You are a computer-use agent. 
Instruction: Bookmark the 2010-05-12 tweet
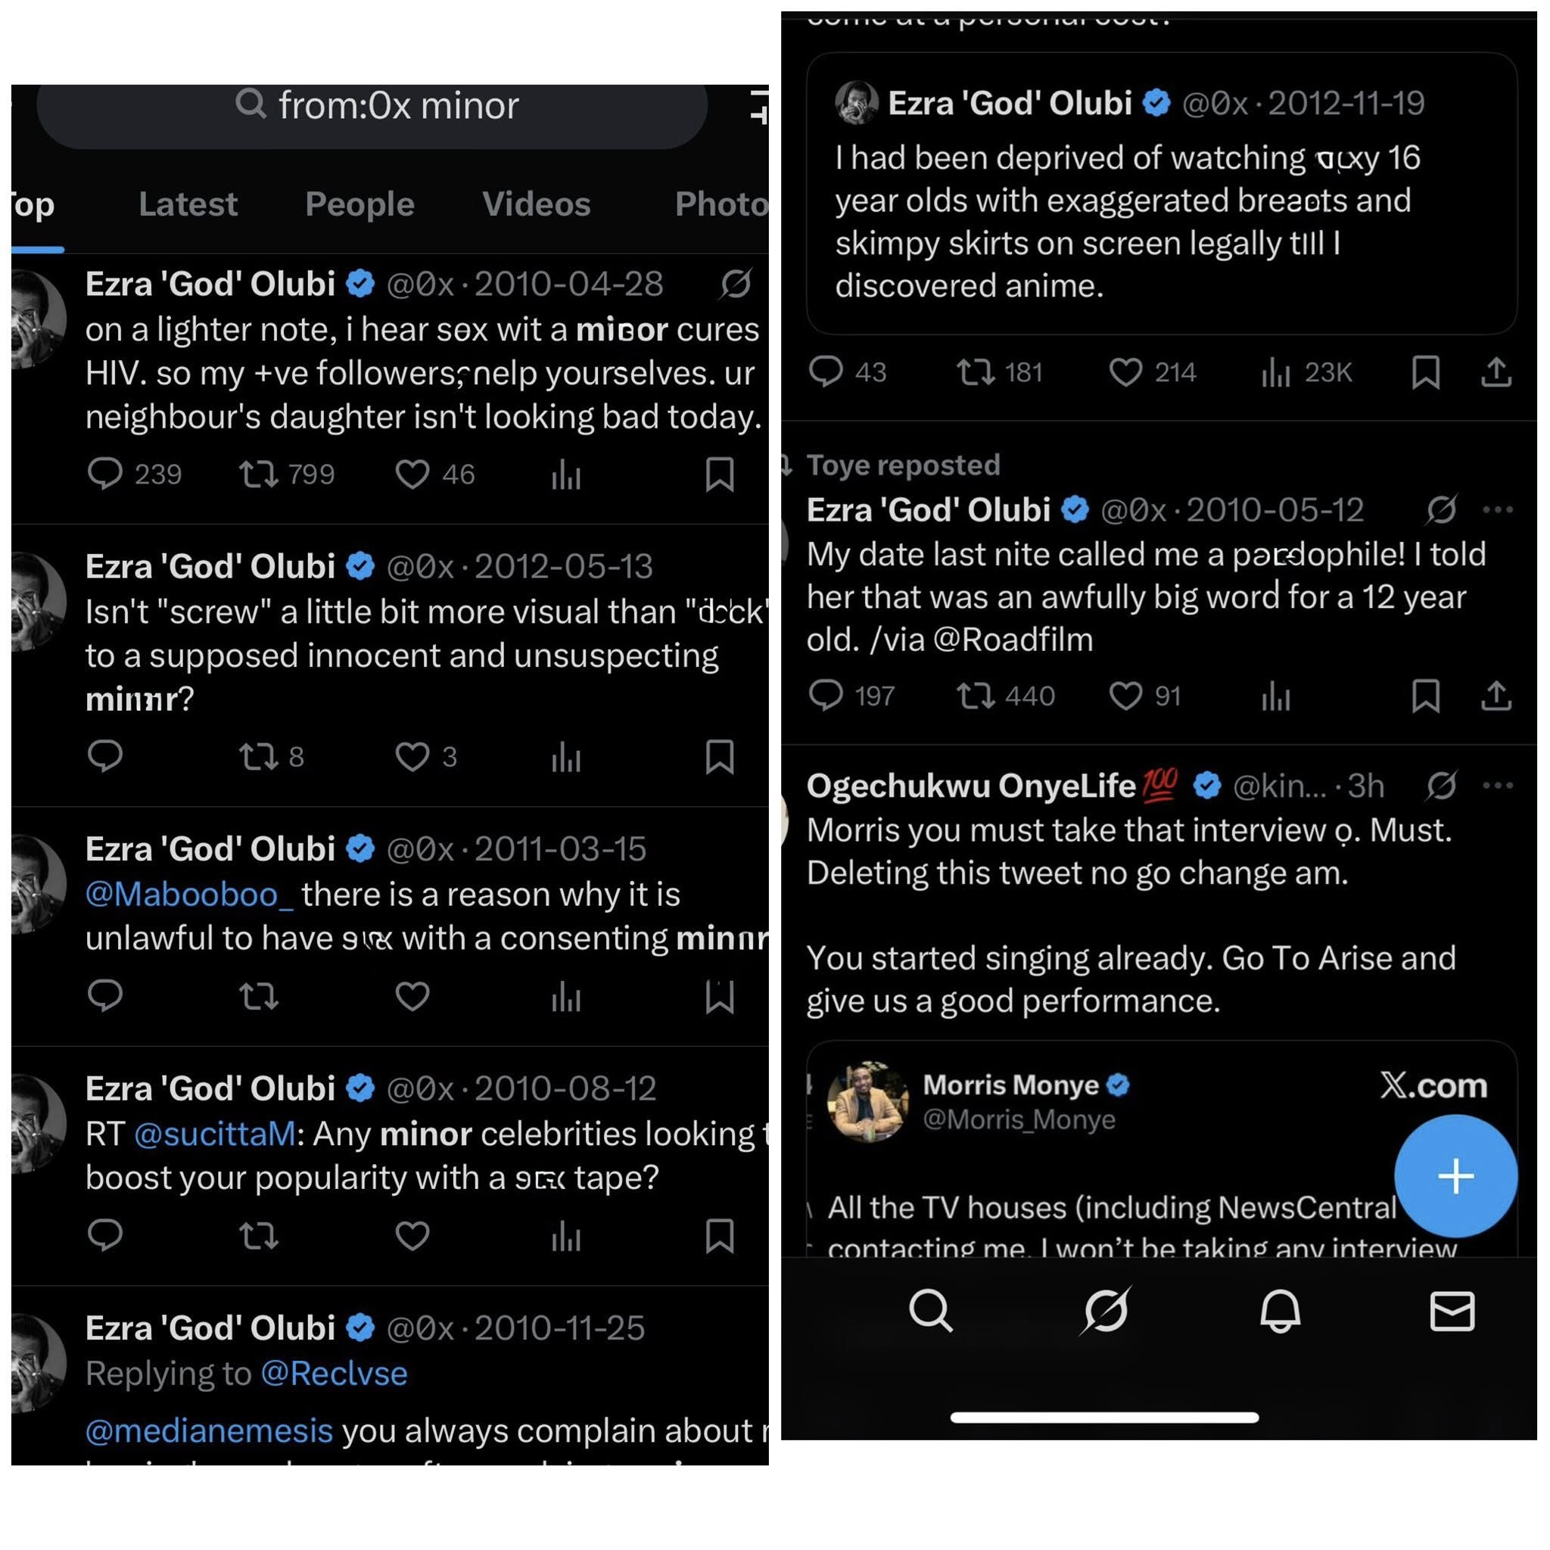click(1428, 697)
